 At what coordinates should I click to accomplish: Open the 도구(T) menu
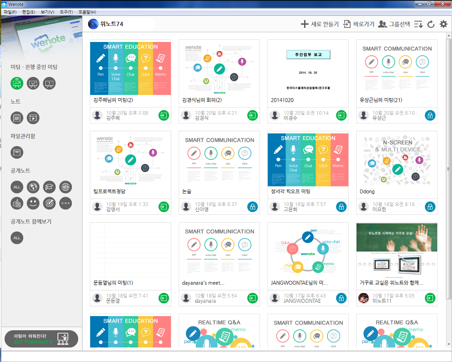pos(66,12)
